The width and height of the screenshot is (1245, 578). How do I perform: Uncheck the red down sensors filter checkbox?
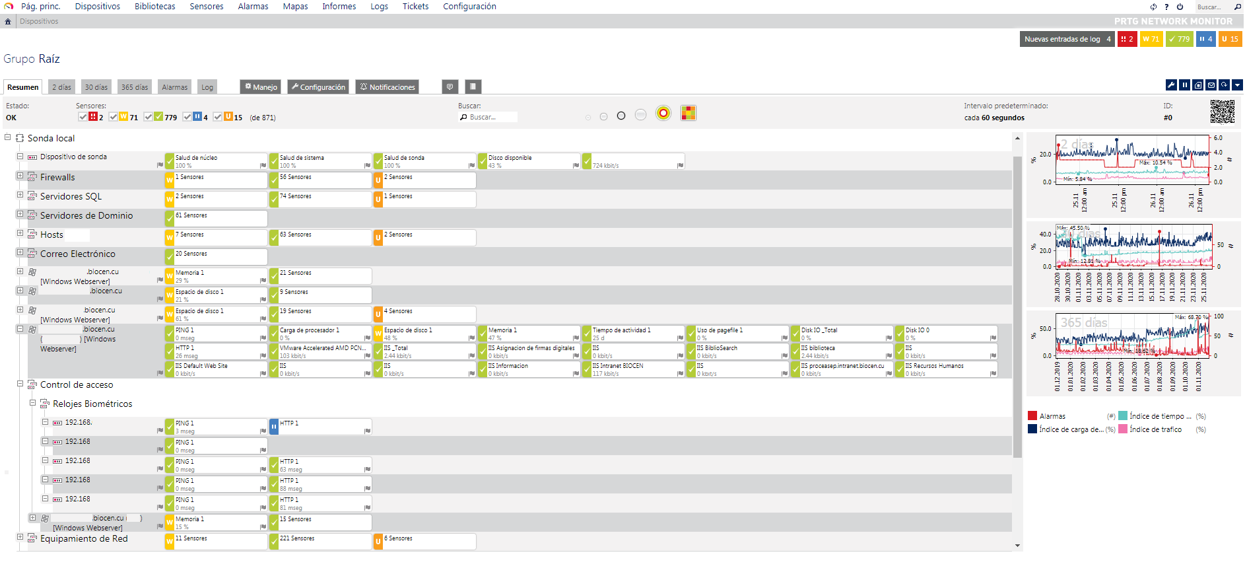click(83, 117)
